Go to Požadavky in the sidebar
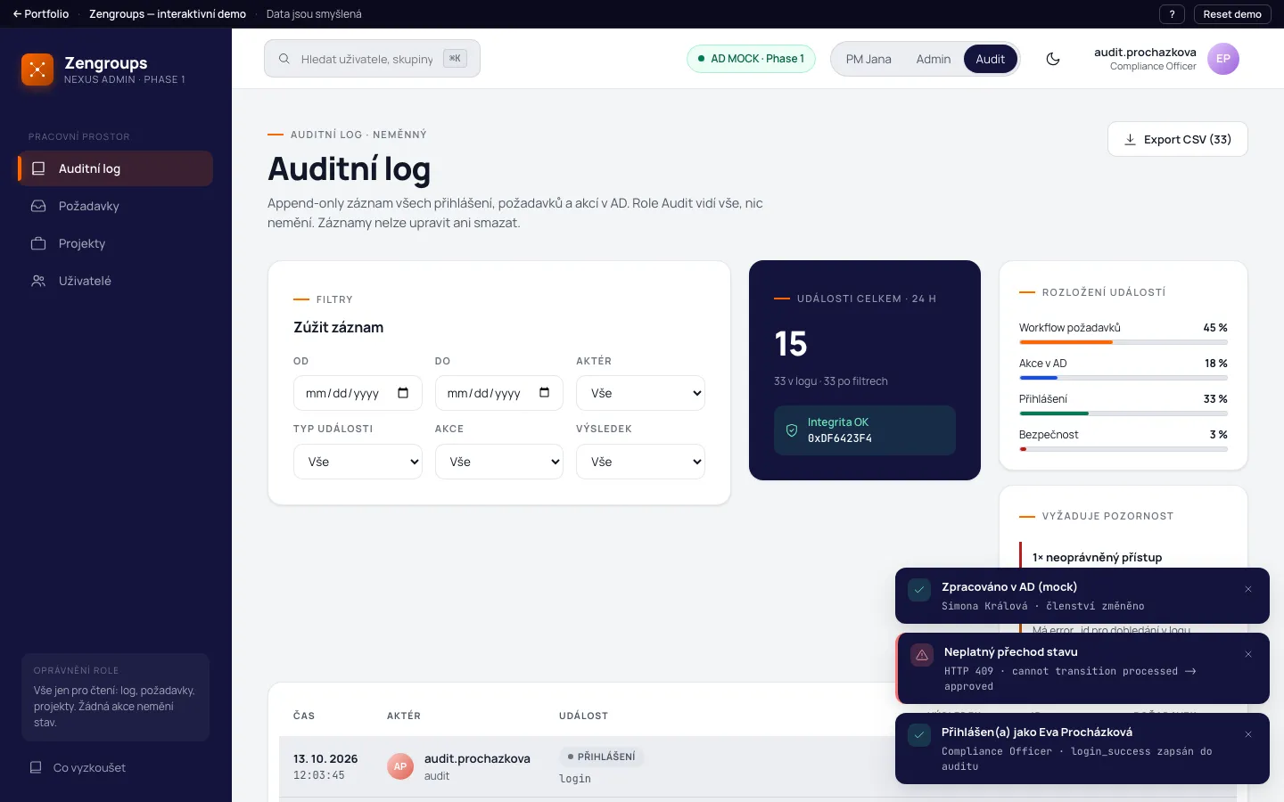The width and height of the screenshot is (1284, 802). coord(115,206)
